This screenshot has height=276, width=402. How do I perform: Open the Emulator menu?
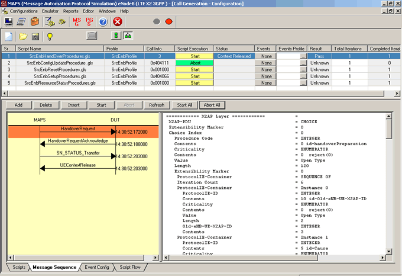point(50,11)
